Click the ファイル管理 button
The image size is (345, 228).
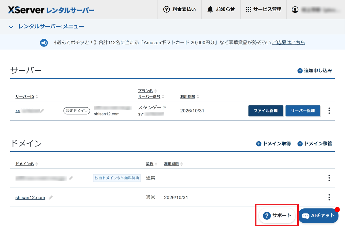coord(265,111)
